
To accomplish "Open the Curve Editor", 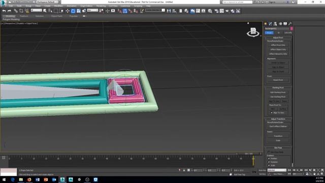I will tap(198, 11).
